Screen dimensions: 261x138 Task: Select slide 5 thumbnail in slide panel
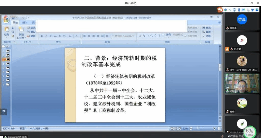click(8, 68)
